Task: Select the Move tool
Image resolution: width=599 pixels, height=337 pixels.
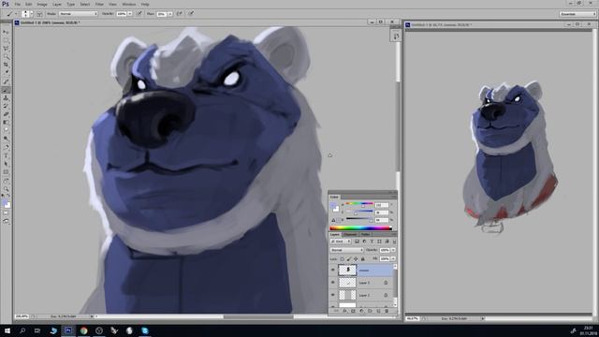Action: tap(6, 32)
